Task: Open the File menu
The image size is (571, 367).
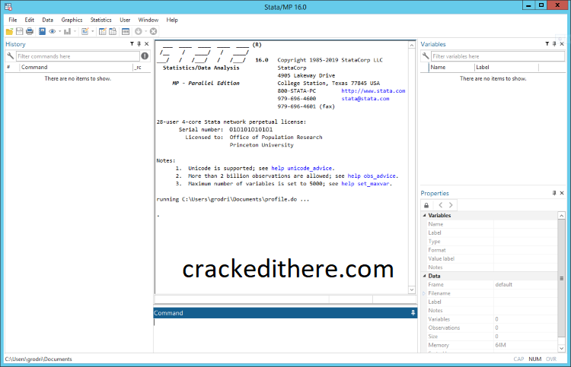Action: tap(13, 20)
